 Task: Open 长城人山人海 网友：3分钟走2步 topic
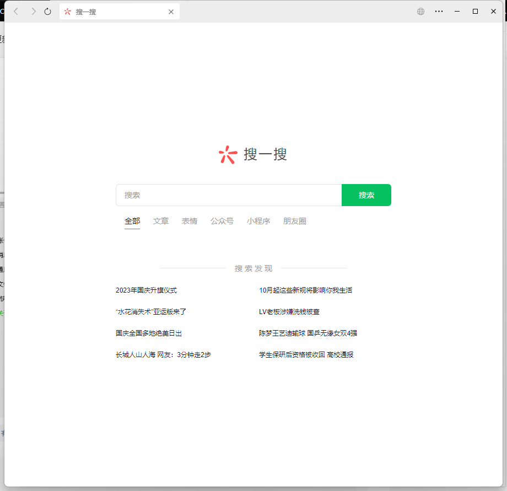click(x=163, y=354)
